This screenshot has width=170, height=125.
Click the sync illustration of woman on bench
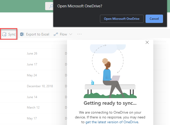point(110,71)
